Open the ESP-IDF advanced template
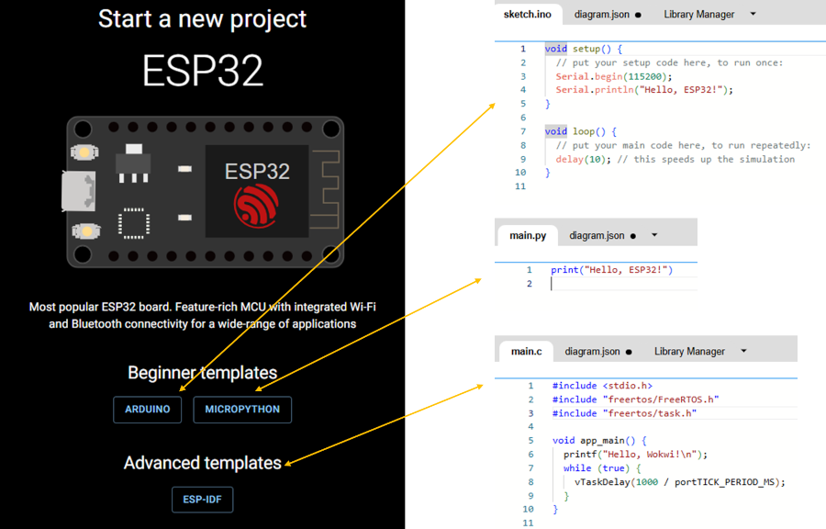This screenshot has height=529, width=826. 202,500
